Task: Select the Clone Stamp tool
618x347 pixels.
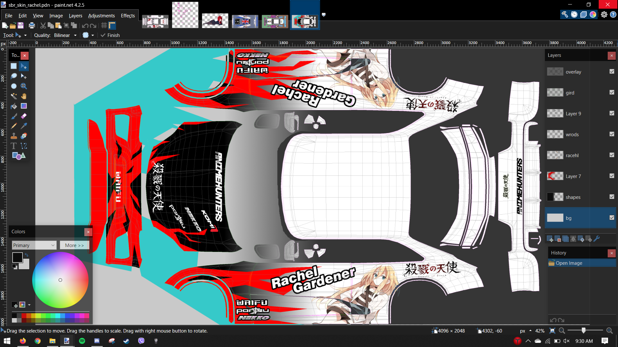Action: tap(14, 136)
